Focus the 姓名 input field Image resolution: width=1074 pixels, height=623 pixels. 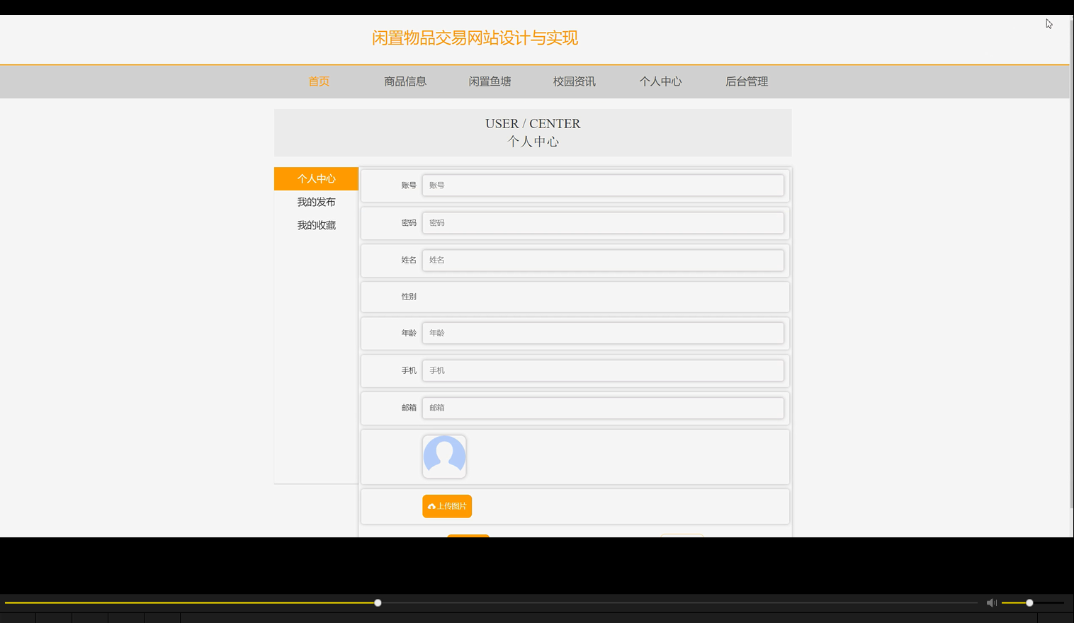click(x=603, y=260)
